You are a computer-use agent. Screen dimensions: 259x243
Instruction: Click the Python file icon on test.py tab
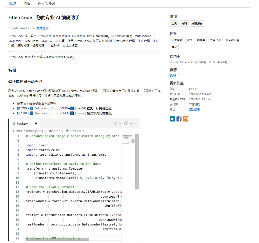point(14,123)
